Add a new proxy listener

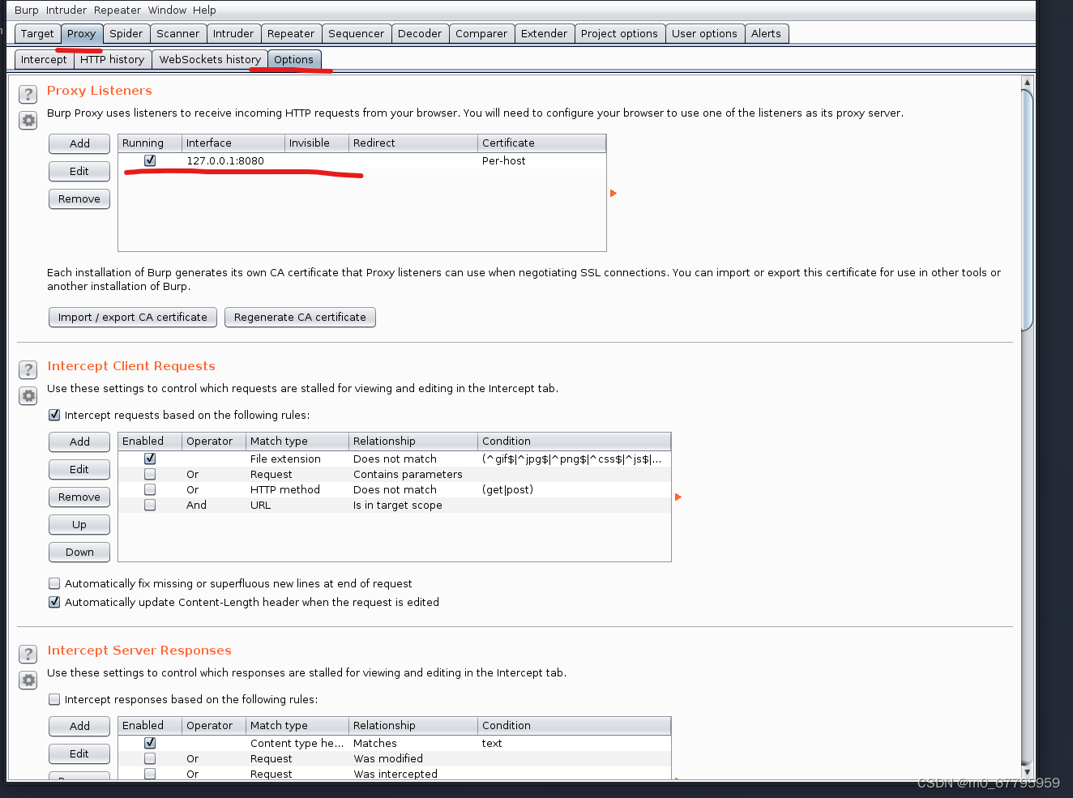[x=79, y=143]
